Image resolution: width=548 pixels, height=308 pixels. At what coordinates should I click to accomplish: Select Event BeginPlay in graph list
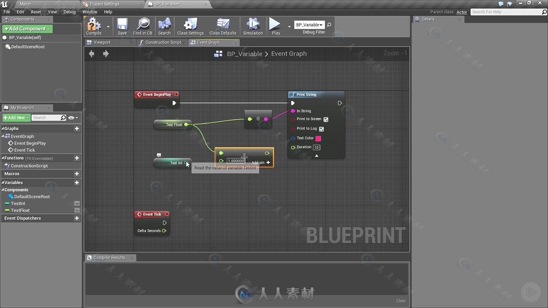pyautogui.click(x=30, y=143)
